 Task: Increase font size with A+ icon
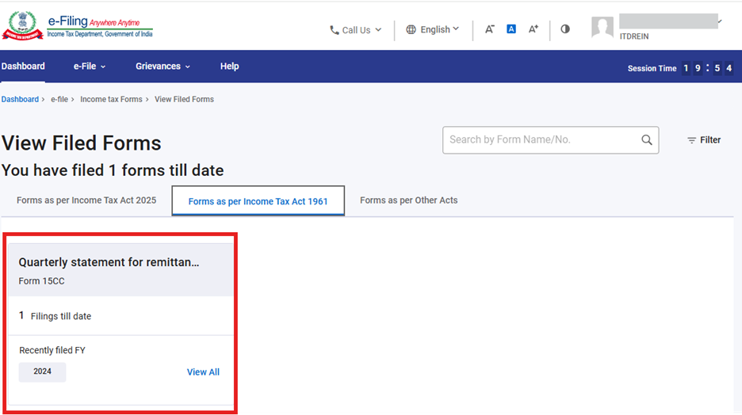coord(534,29)
